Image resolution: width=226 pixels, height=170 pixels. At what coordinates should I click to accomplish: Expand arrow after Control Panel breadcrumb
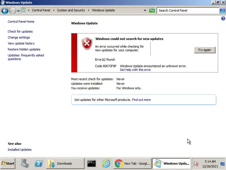pos(54,10)
